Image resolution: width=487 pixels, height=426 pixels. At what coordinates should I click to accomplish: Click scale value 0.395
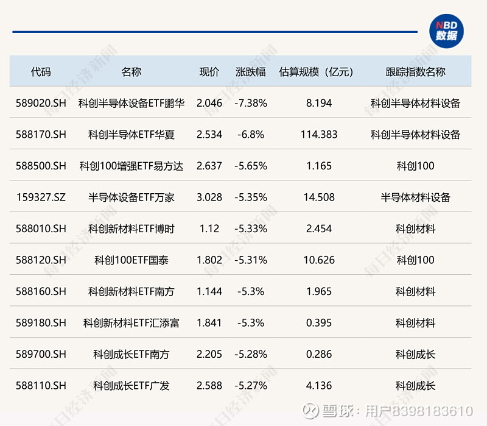pyautogui.click(x=319, y=322)
